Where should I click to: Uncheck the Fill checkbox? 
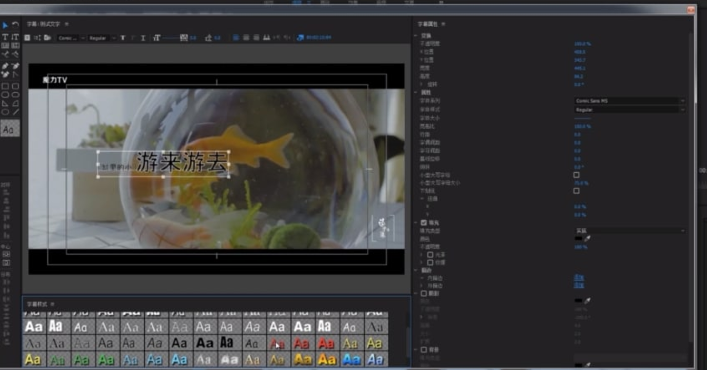424,222
